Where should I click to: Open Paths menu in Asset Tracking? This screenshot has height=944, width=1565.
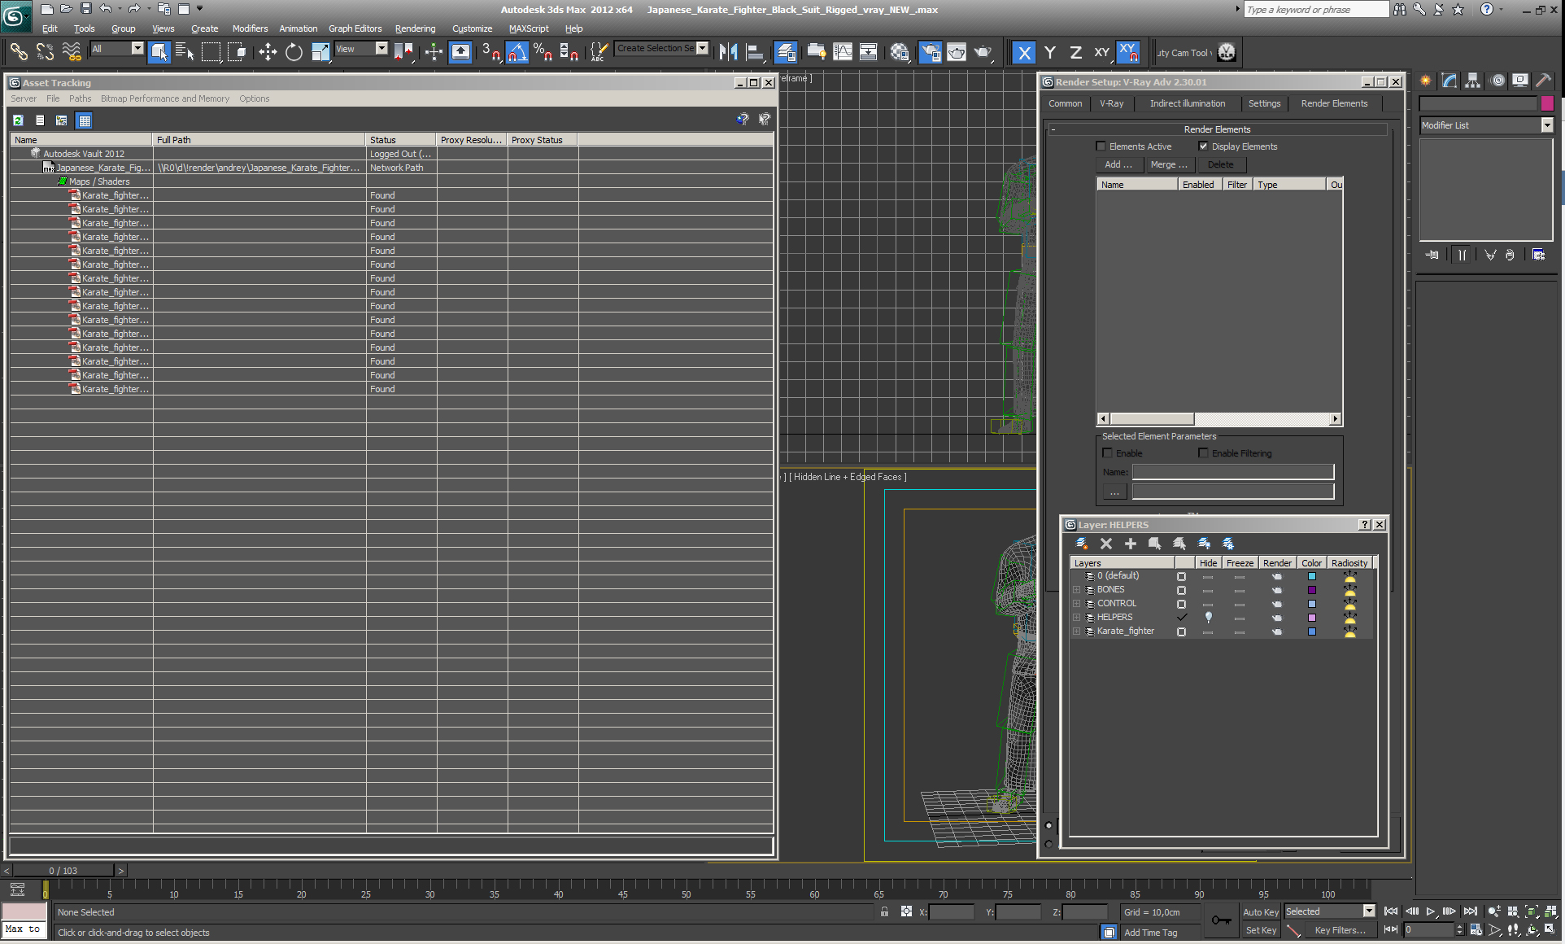click(x=80, y=98)
